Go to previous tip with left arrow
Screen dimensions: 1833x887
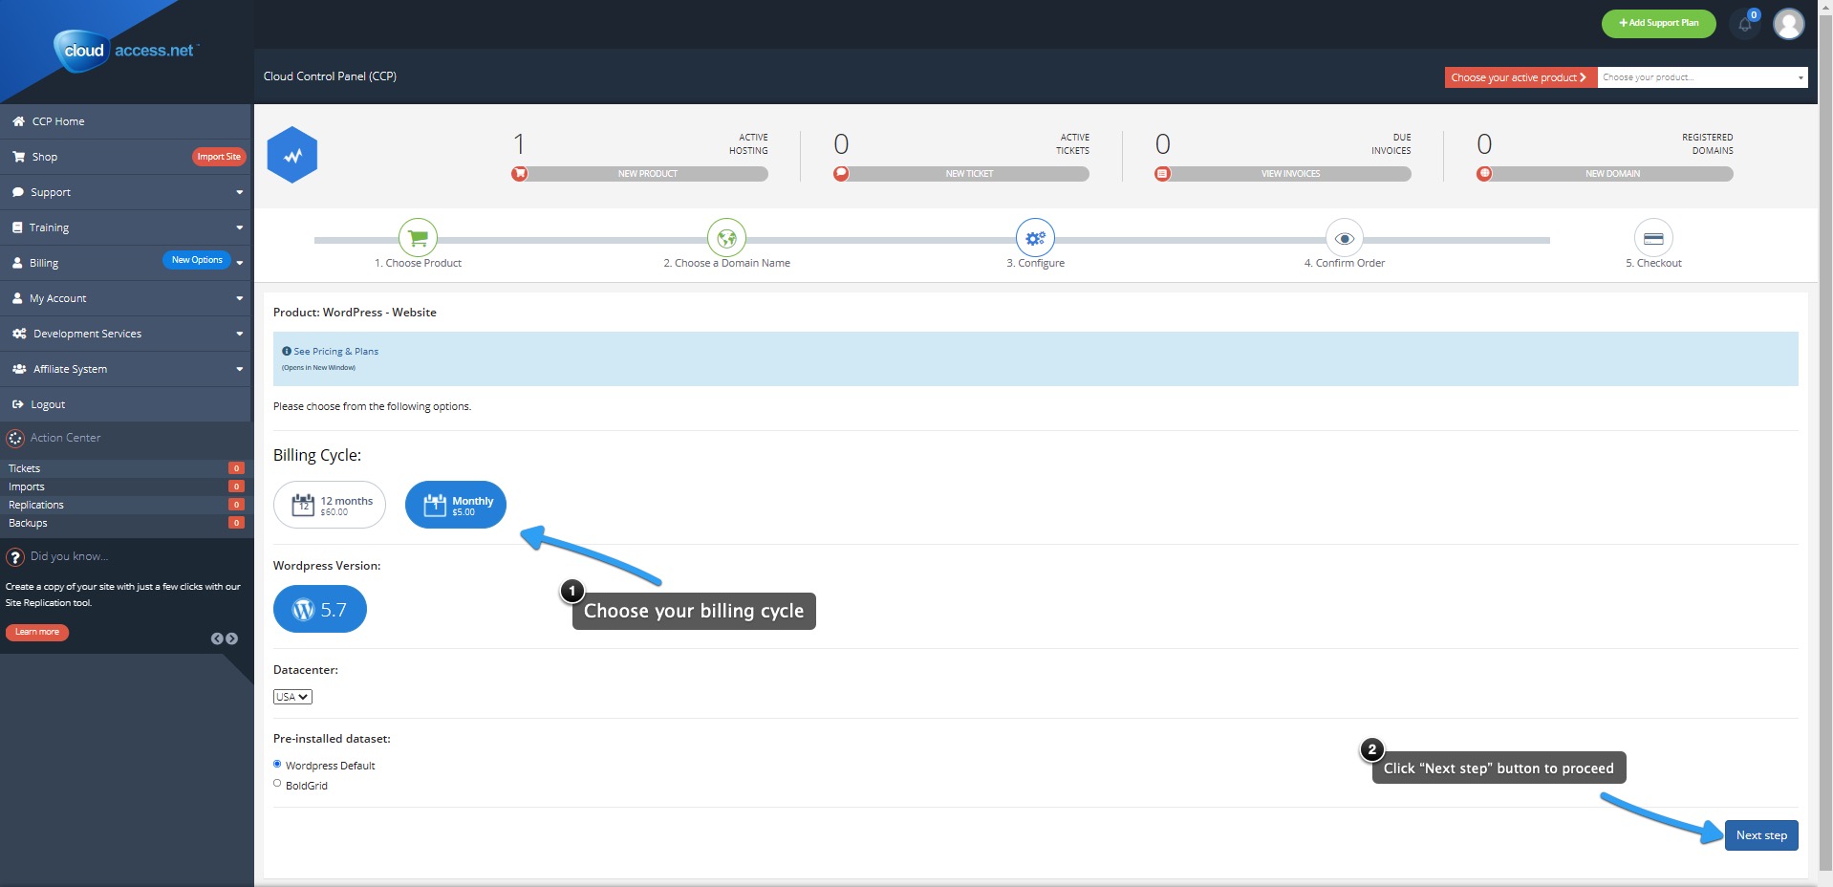[217, 638]
